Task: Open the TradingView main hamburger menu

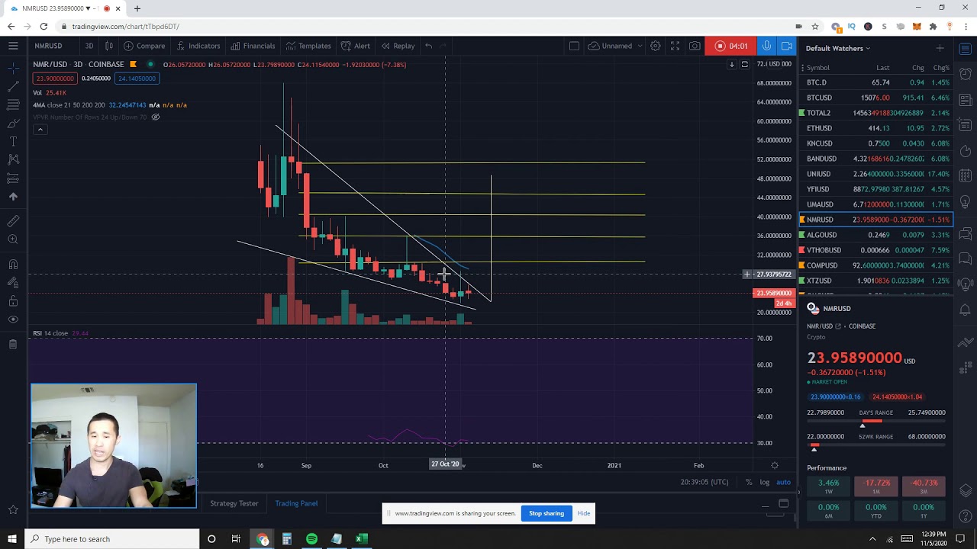Action: click(13, 46)
